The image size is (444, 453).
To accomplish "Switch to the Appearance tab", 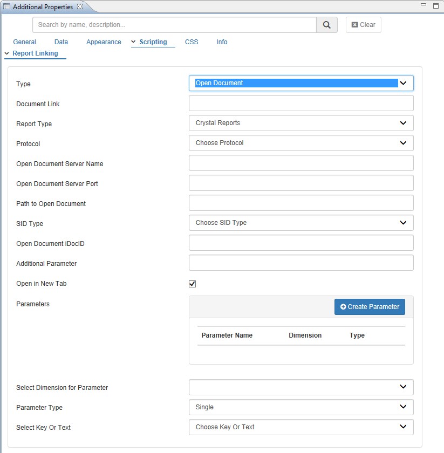I will click(104, 42).
